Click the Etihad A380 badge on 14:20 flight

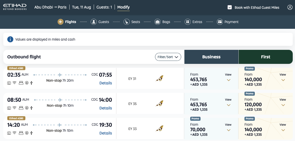point(16,118)
